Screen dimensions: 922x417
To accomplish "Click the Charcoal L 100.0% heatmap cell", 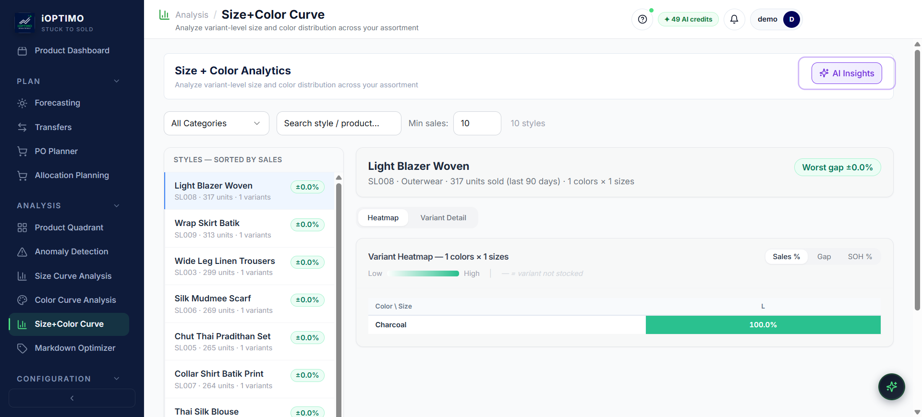I will click(x=763, y=325).
